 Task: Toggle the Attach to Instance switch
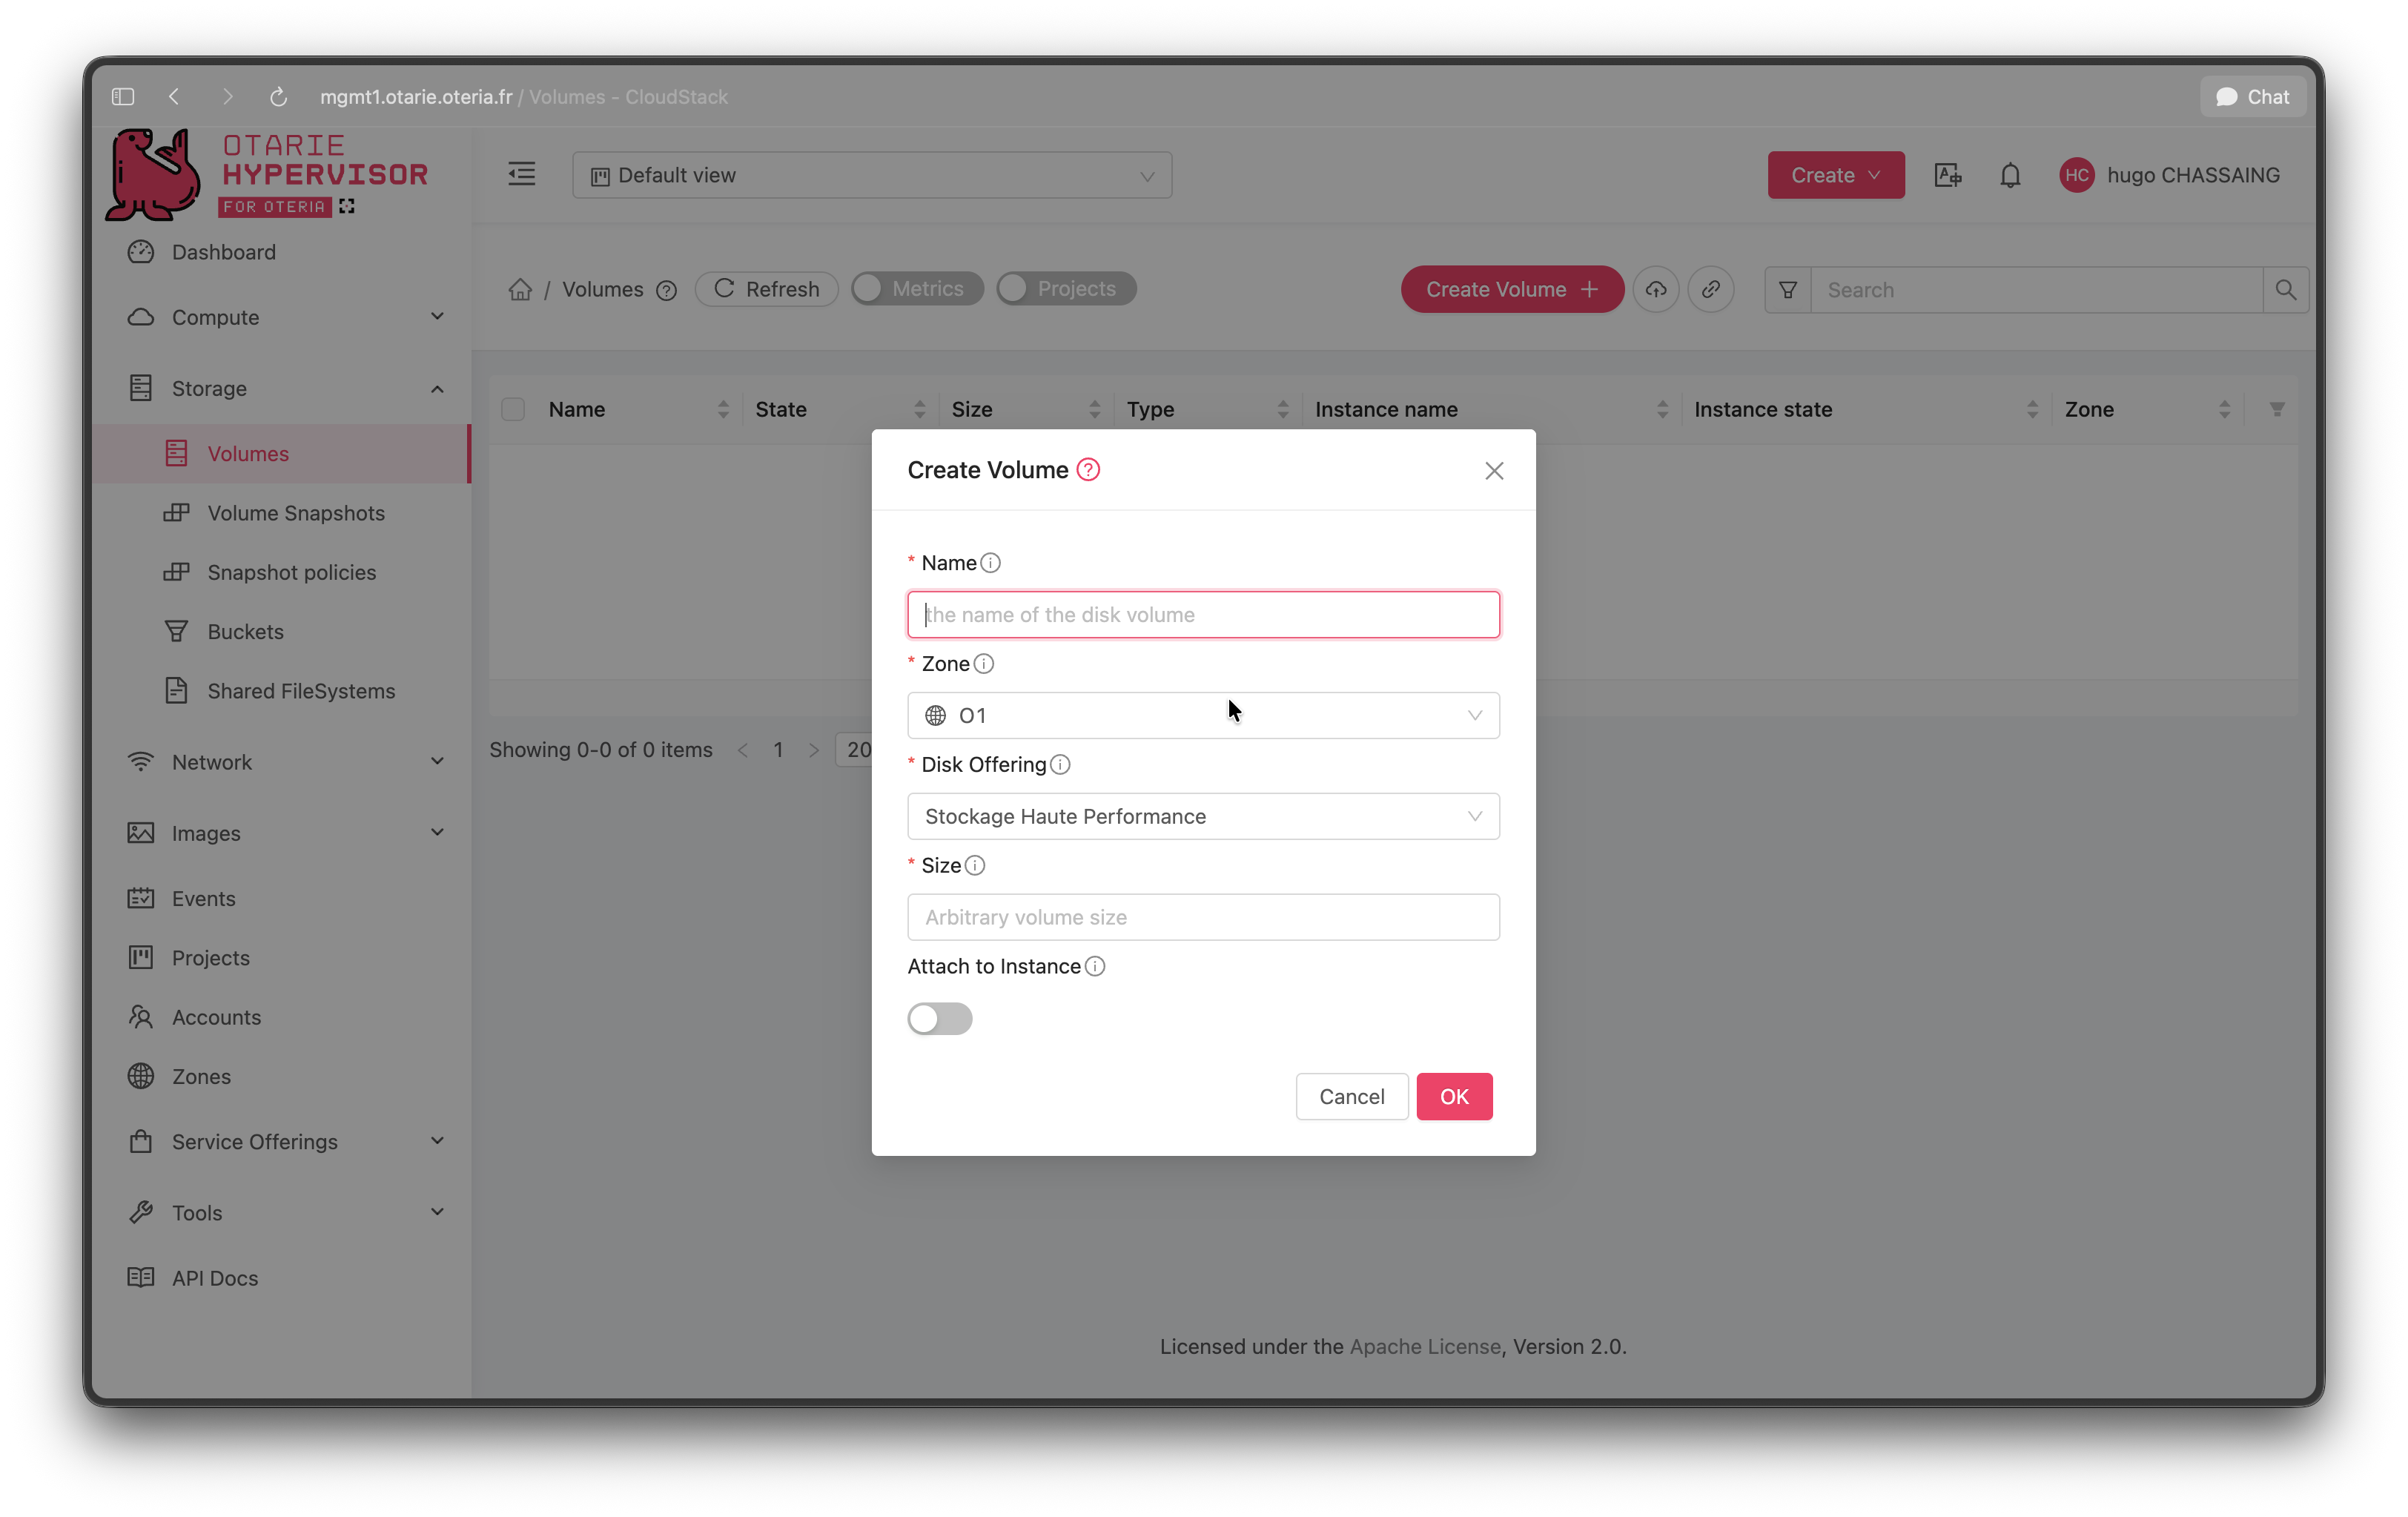coord(940,1019)
